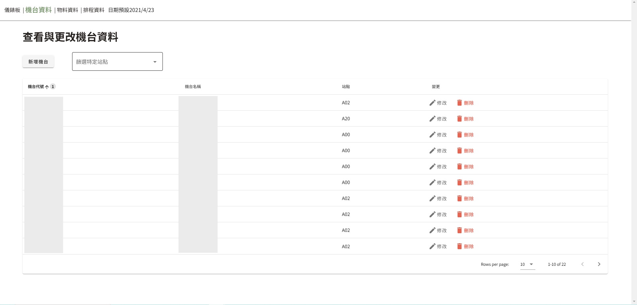637x305 pixels.
Task: Go to next page with right chevron
Action: [x=599, y=264]
